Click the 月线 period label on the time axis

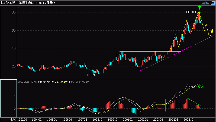click(12, 120)
